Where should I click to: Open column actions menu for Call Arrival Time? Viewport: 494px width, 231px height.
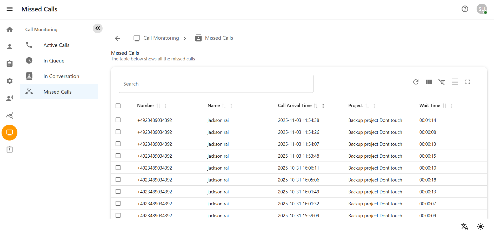click(x=323, y=106)
